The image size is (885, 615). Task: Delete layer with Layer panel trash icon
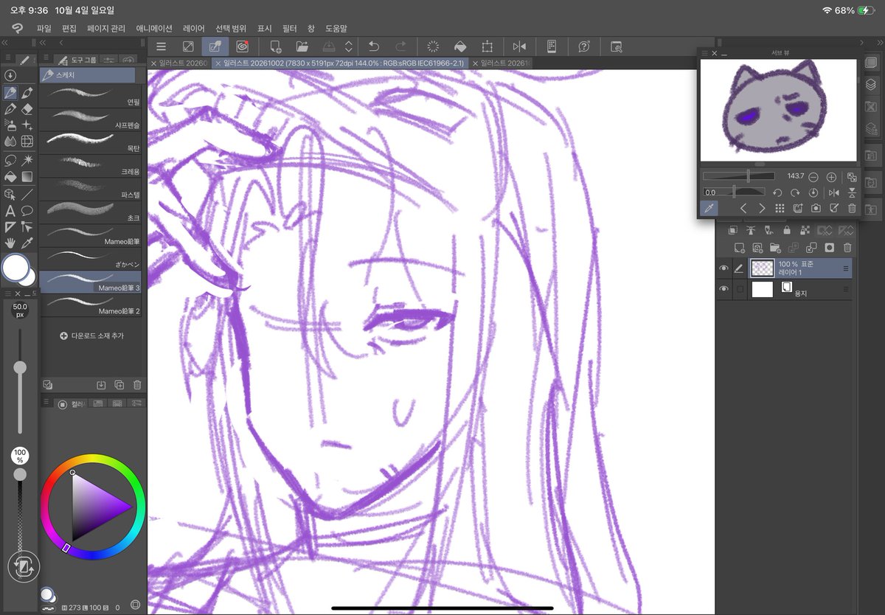847,248
